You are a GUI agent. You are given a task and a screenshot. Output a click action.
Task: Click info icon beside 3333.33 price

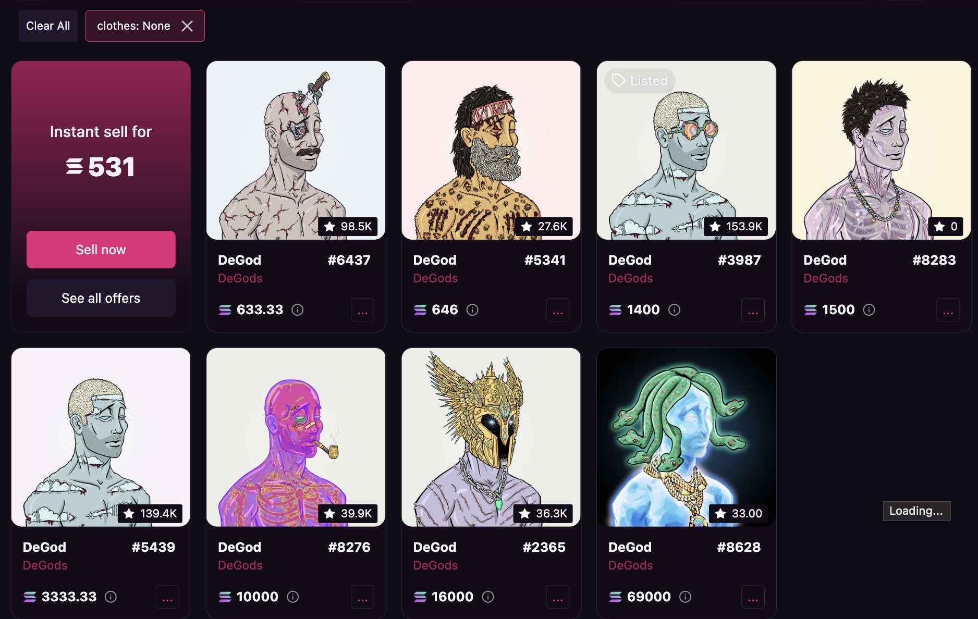pyautogui.click(x=111, y=597)
